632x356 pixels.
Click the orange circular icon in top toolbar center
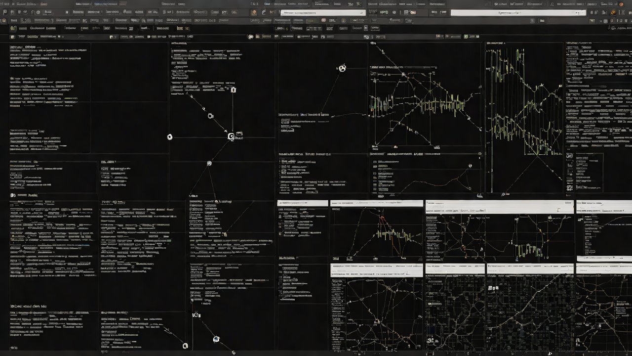pos(254,12)
